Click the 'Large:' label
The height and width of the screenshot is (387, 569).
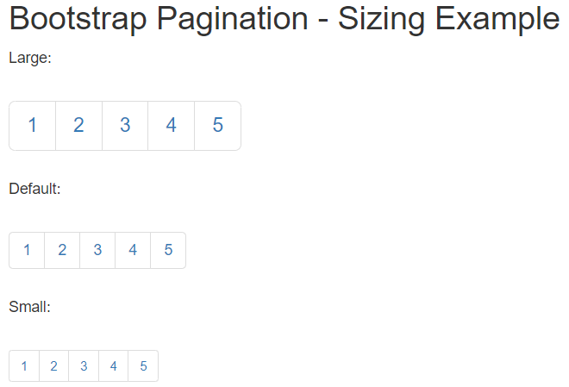30,59
